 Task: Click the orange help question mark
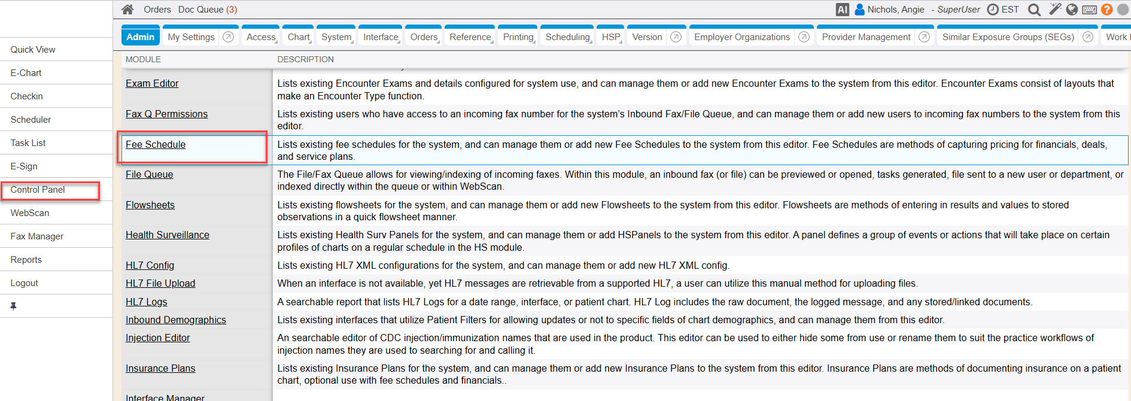(1106, 10)
